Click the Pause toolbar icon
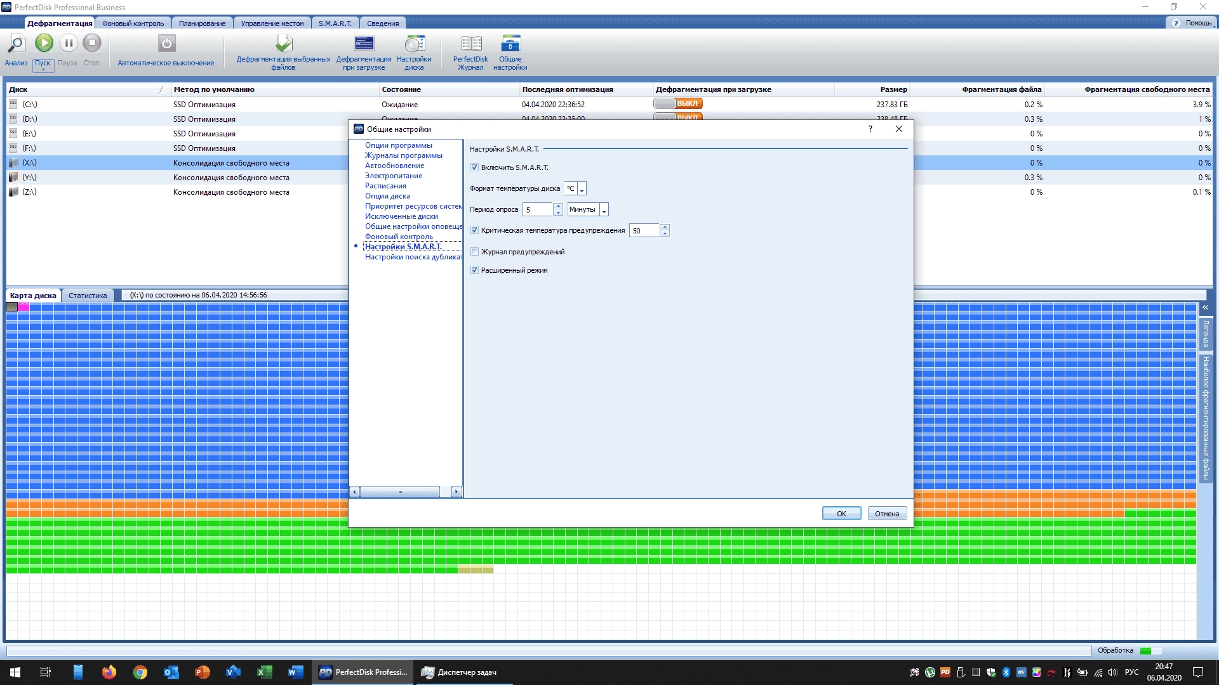Screen dimensions: 1219x685 (68, 43)
